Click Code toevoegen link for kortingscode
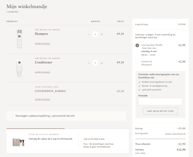193x157 pixels. (175, 134)
